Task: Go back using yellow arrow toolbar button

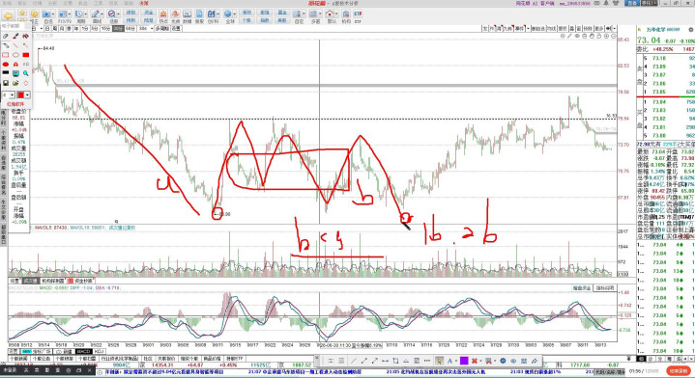Action: (x=8, y=15)
